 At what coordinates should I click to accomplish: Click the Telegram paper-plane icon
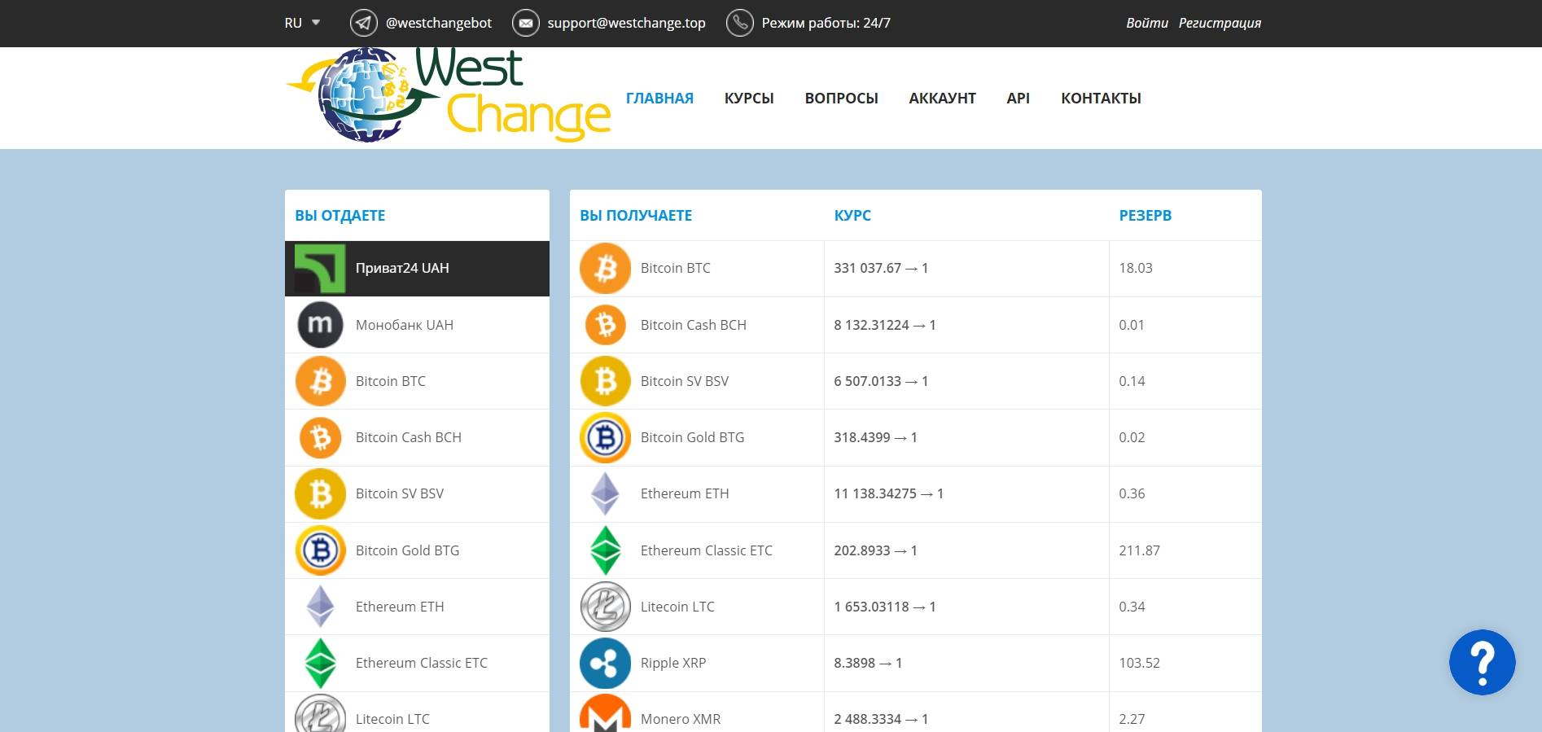(363, 23)
